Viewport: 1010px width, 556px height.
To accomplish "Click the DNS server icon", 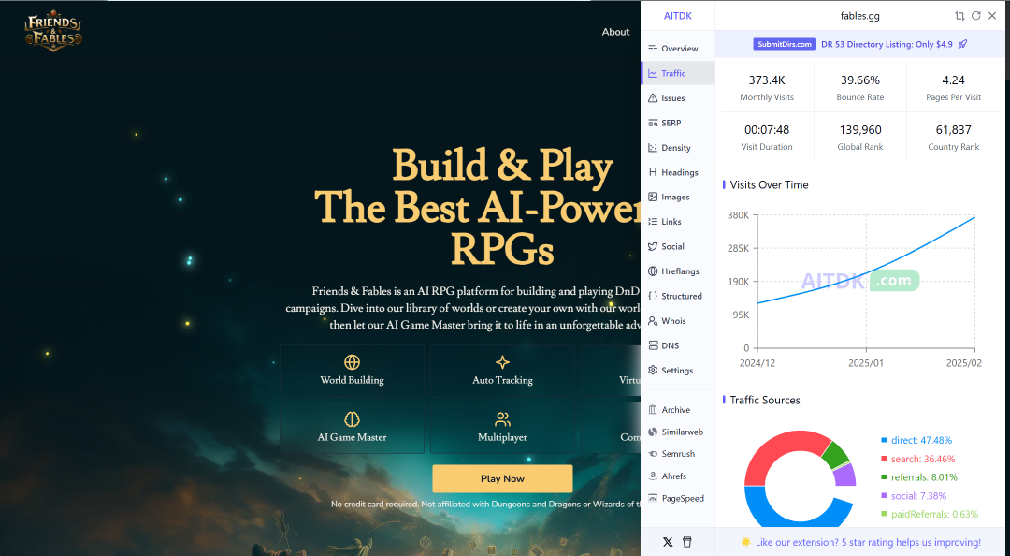I will click(x=653, y=345).
